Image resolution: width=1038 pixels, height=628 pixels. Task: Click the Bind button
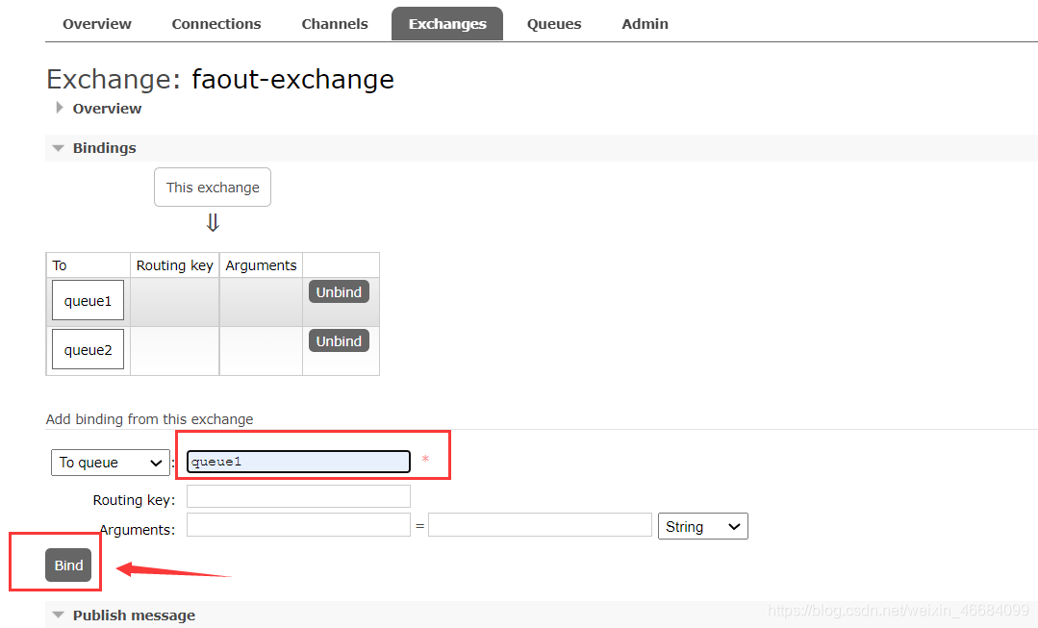pyautogui.click(x=68, y=565)
